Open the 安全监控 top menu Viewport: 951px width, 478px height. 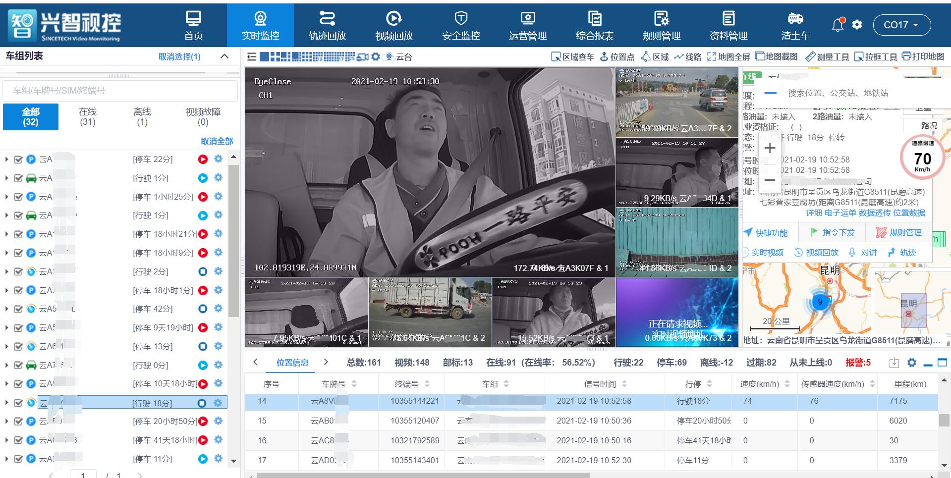click(461, 25)
